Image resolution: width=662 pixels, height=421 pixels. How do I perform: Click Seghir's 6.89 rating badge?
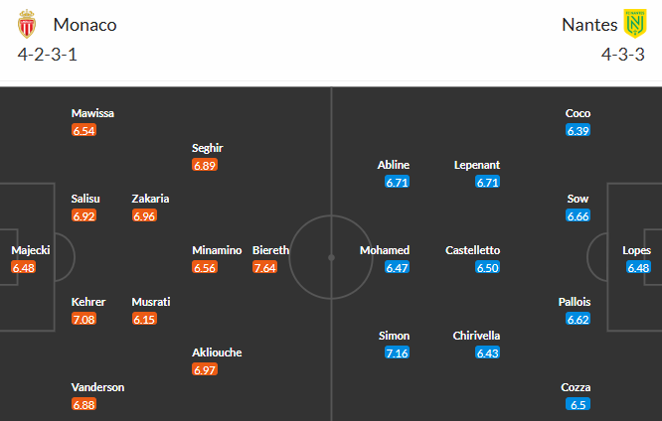[x=205, y=166]
